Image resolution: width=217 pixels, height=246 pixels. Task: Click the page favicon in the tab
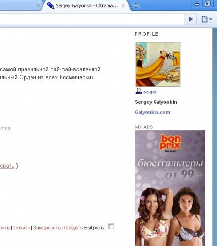51,6
